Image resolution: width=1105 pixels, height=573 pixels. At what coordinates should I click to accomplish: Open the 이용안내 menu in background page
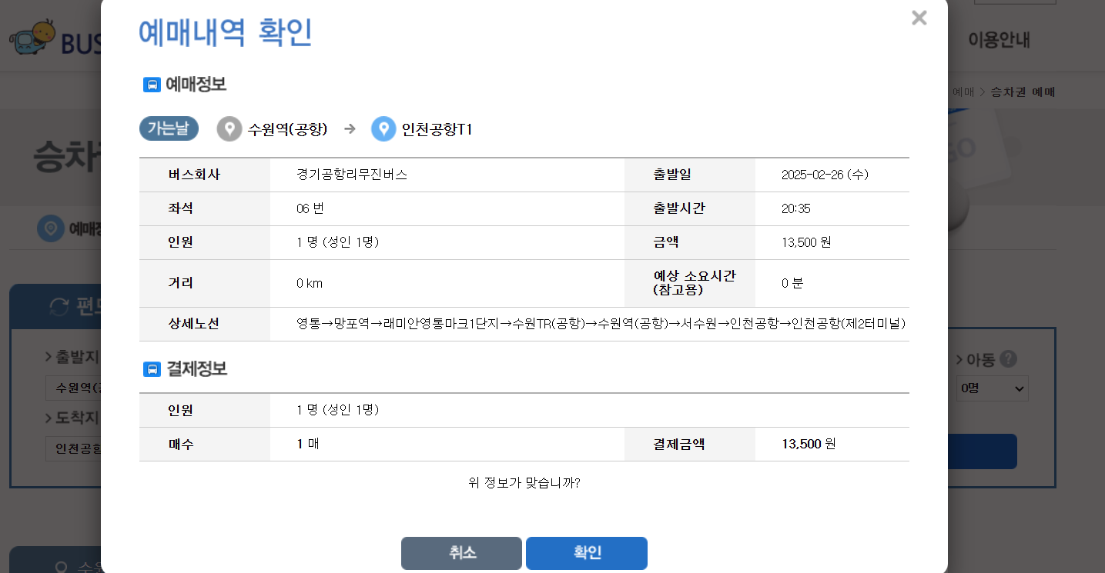999,40
